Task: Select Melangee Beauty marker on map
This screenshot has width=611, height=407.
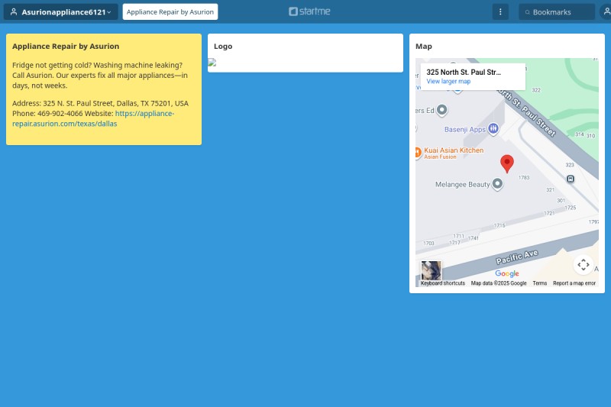Action: point(497,183)
